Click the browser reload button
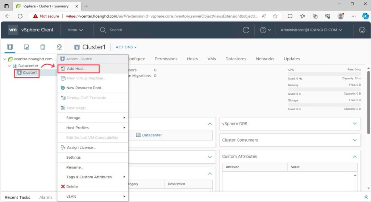371x202 pixels. [x=20, y=16]
